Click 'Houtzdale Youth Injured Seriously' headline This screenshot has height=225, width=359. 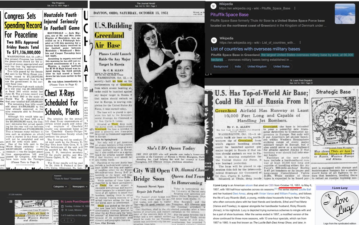[x=62, y=22]
